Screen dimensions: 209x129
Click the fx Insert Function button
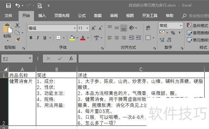71,59
